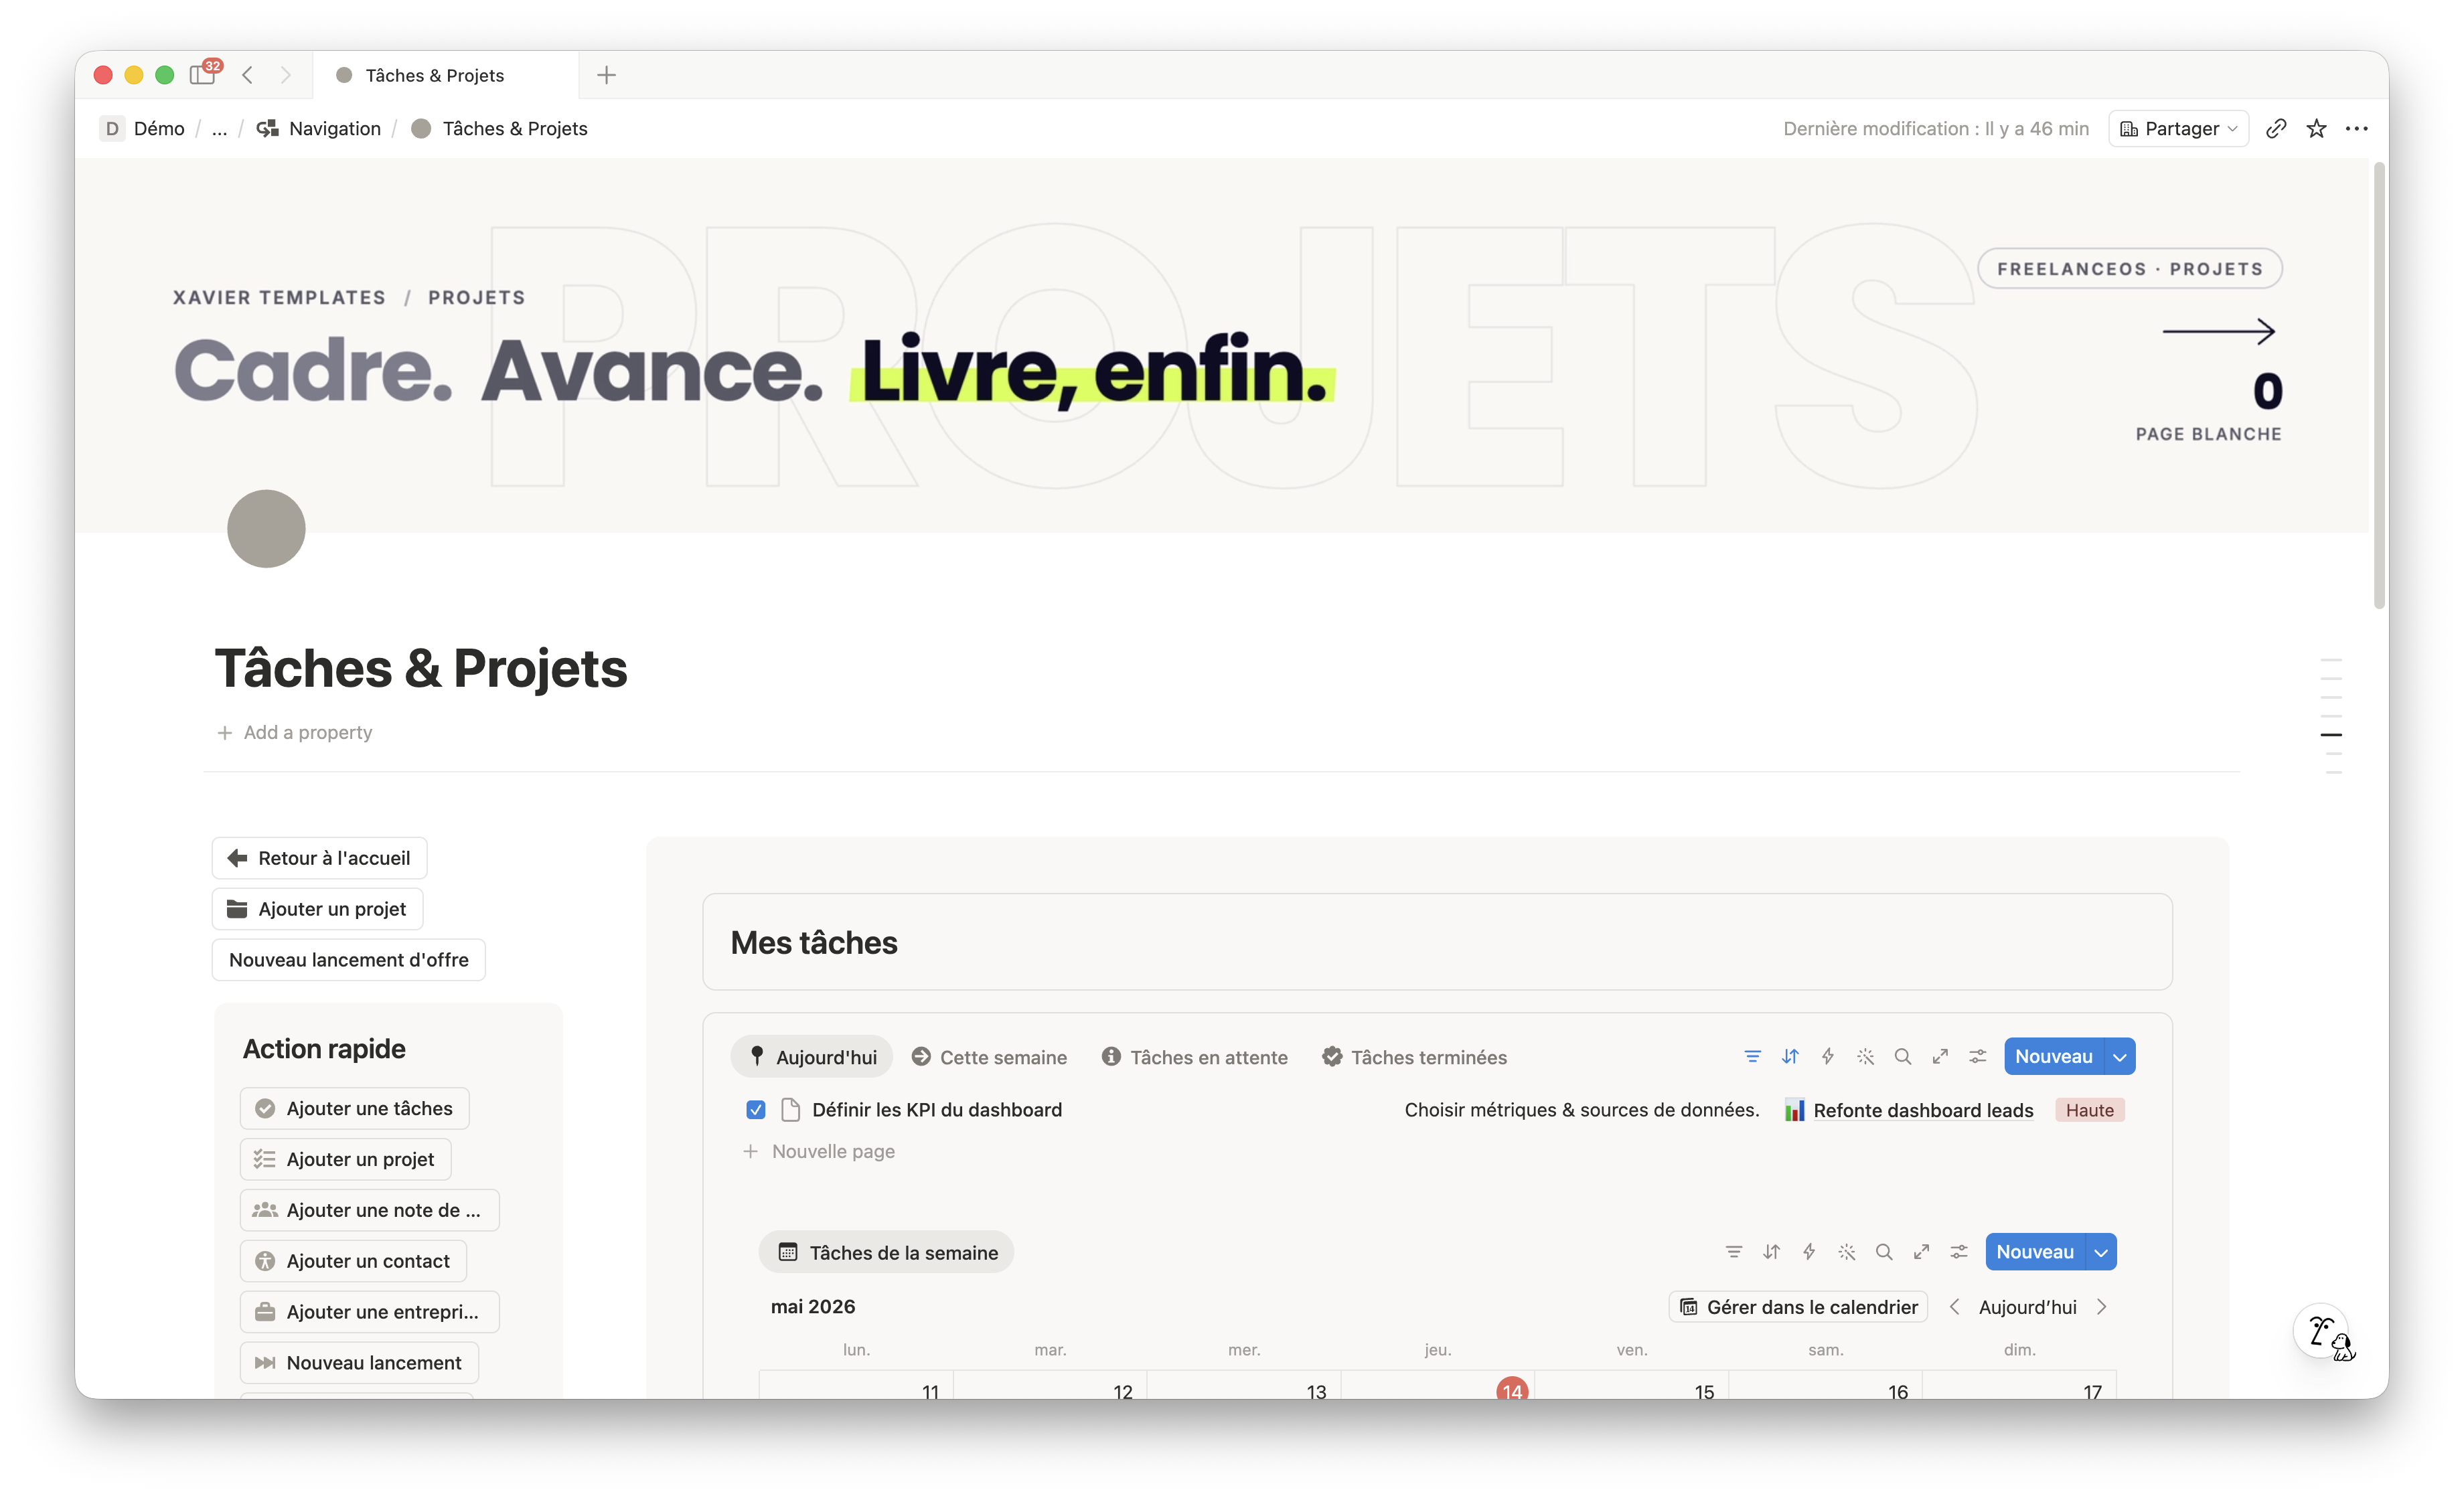Click Add a property
The image size is (2464, 1498).
point(295,732)
